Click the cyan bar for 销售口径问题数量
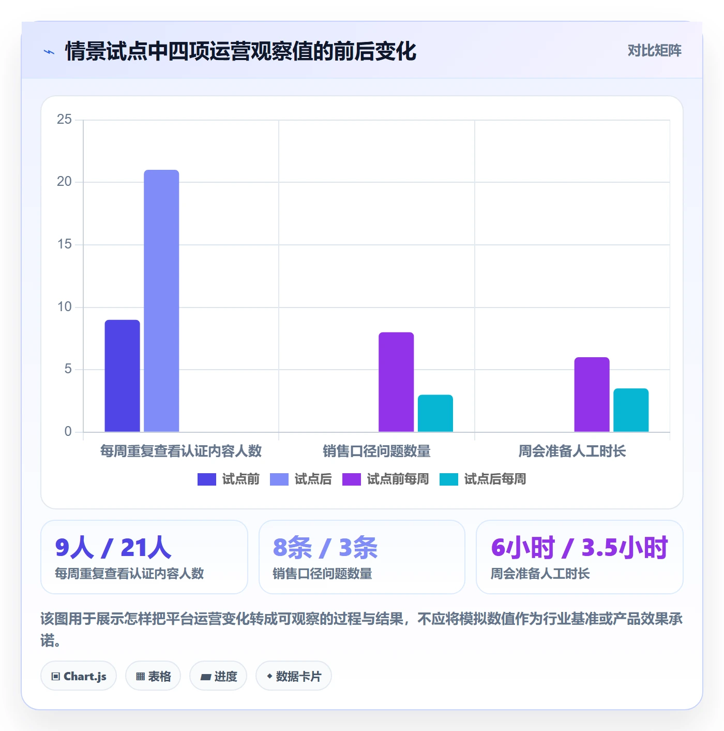 (x=435, y=413)
